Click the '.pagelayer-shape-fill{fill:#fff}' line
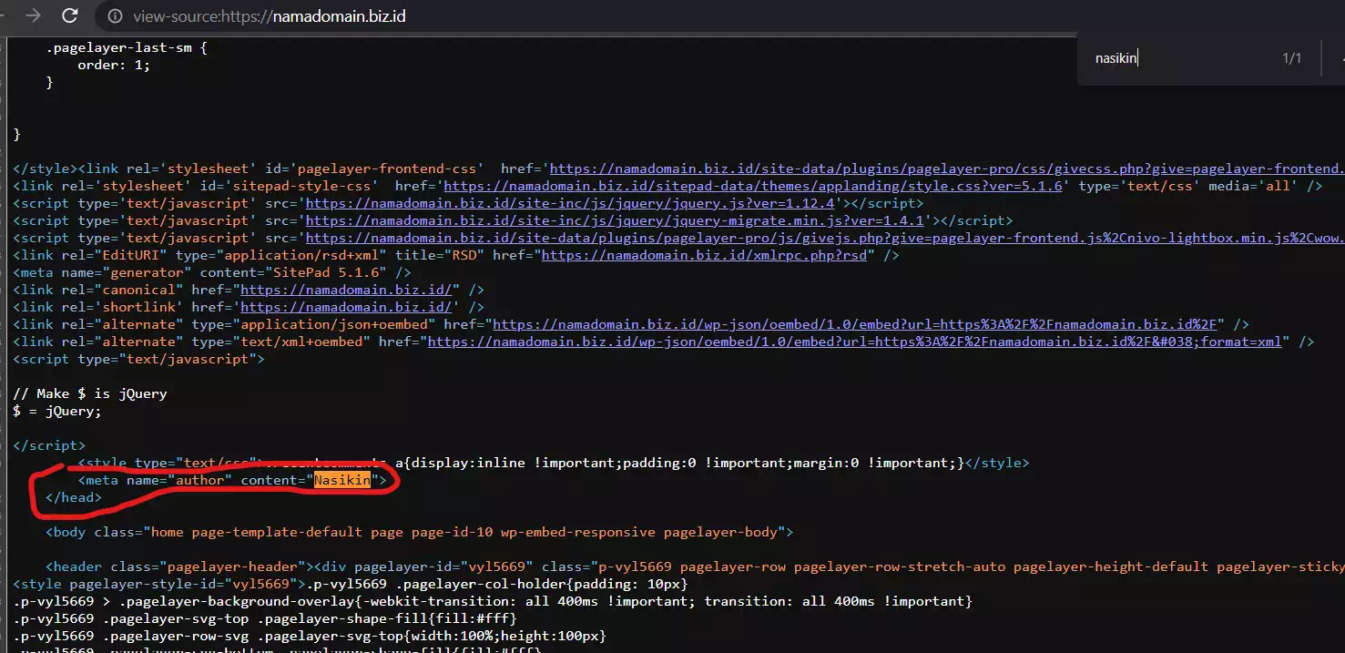The image size is (1345, 653). [265, 618]
